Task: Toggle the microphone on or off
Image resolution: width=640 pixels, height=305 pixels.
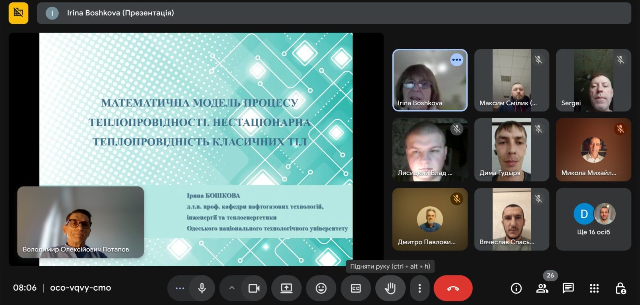Action: click(x=202, y=288)
